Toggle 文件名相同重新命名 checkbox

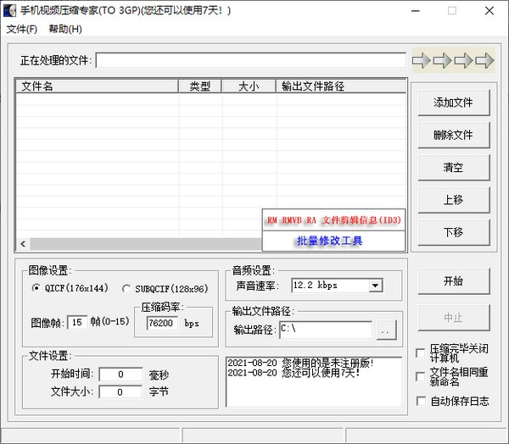[422, 375]
